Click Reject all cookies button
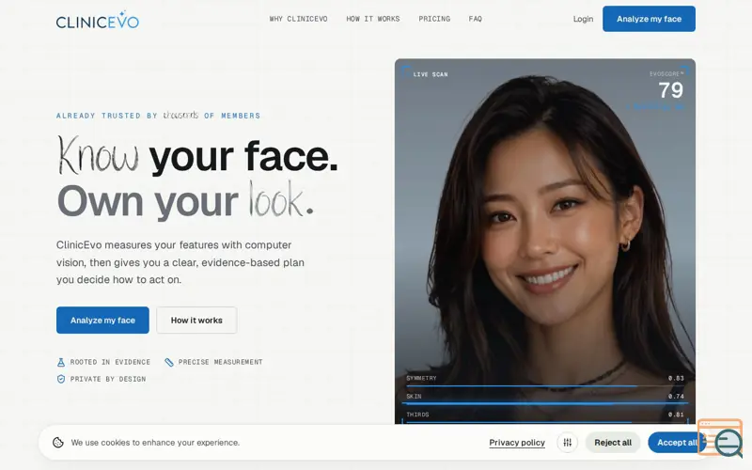This screenshot has width=752, height=470. click(613, 442)
